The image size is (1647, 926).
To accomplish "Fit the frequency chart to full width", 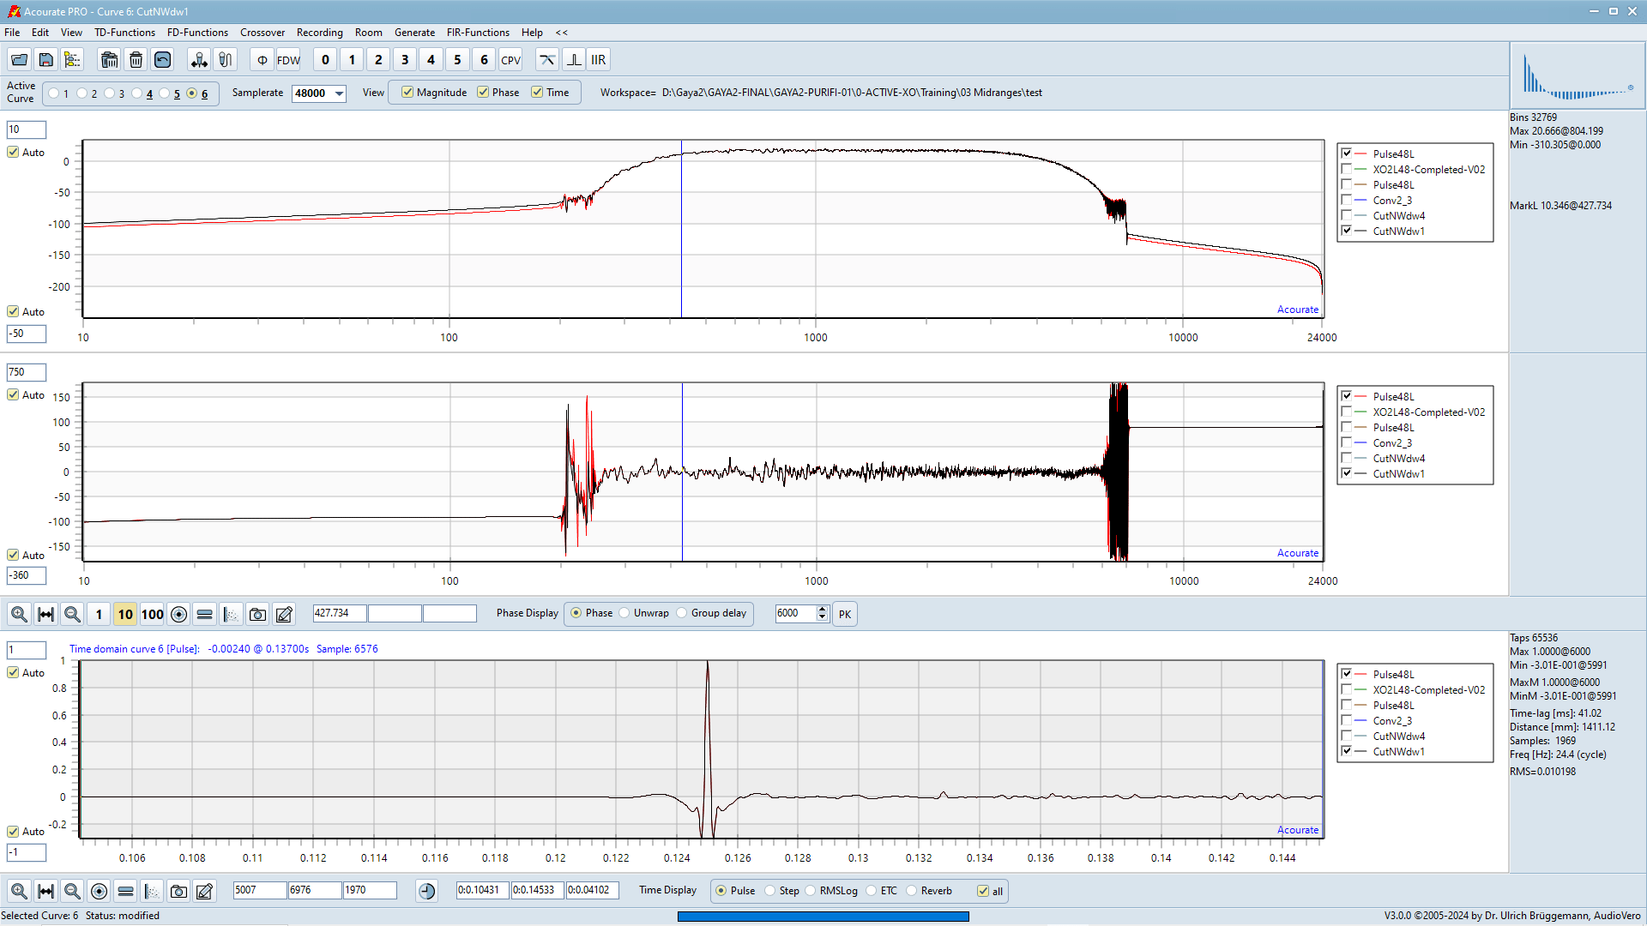I will [x=46, y=614].
